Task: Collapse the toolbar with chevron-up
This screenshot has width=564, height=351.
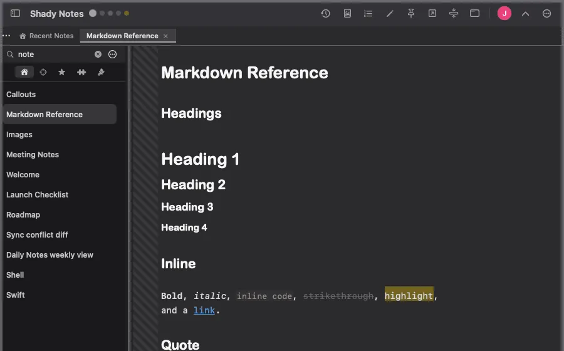Action: pos(526,14)
